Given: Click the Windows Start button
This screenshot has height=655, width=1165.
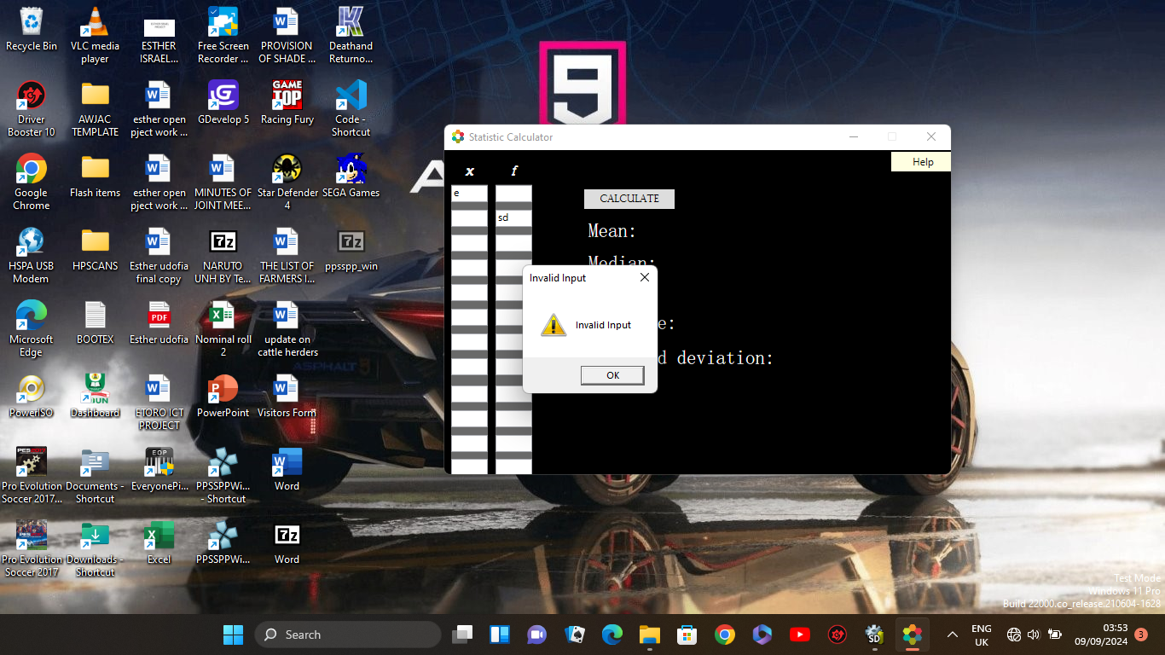Looking at the screenshot, I should click(233, 635).
